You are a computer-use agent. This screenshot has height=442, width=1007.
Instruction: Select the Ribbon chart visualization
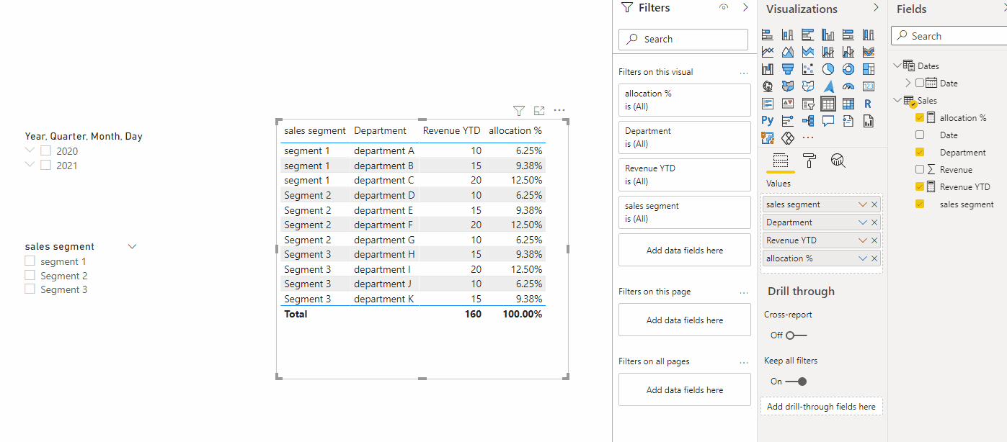[x=869, y=52]
